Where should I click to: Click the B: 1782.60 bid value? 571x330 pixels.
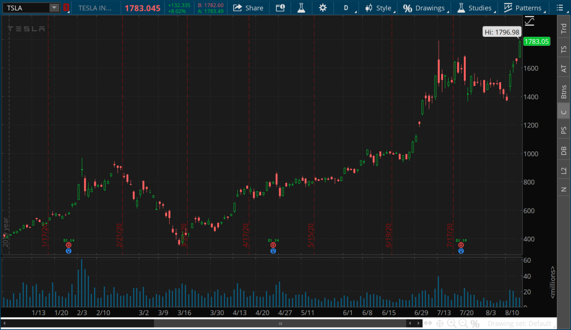(x=210, y=5)
